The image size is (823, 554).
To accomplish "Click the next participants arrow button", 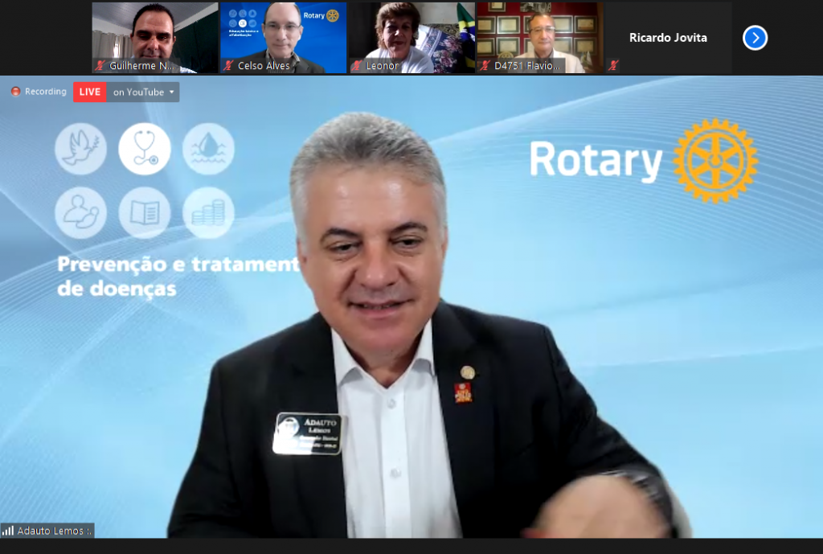I will tap(755, 38).
